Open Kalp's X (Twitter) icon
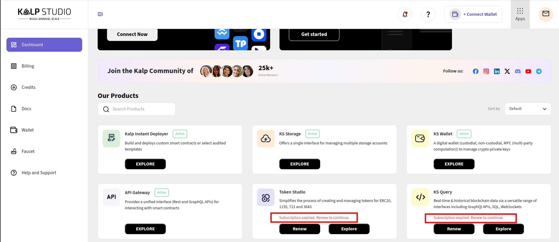The height and width of the screenshot is (242, 559). pyautogui.click(x=507, y=71)
